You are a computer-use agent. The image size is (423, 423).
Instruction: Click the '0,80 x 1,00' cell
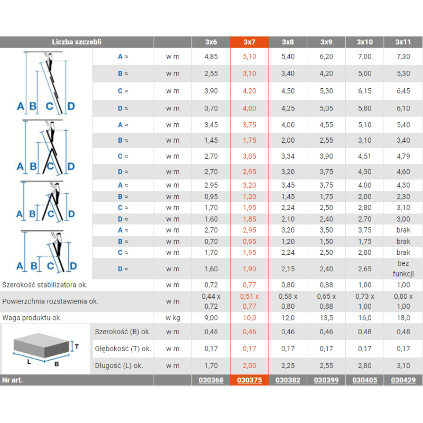[x=403, y=301]
